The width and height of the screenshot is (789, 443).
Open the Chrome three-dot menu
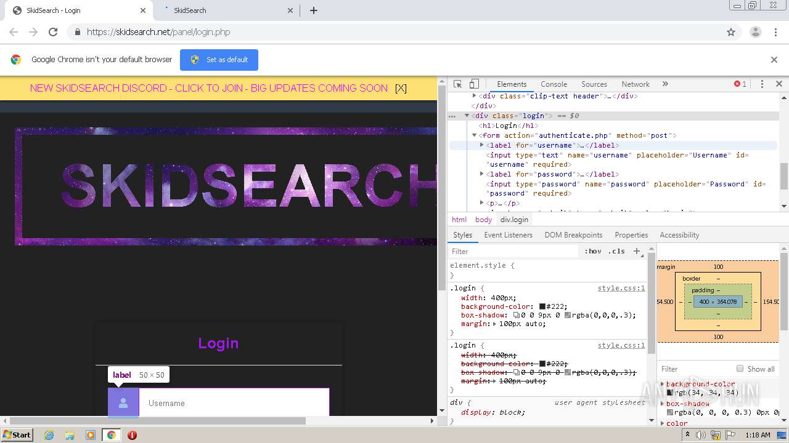click(776, 32)
